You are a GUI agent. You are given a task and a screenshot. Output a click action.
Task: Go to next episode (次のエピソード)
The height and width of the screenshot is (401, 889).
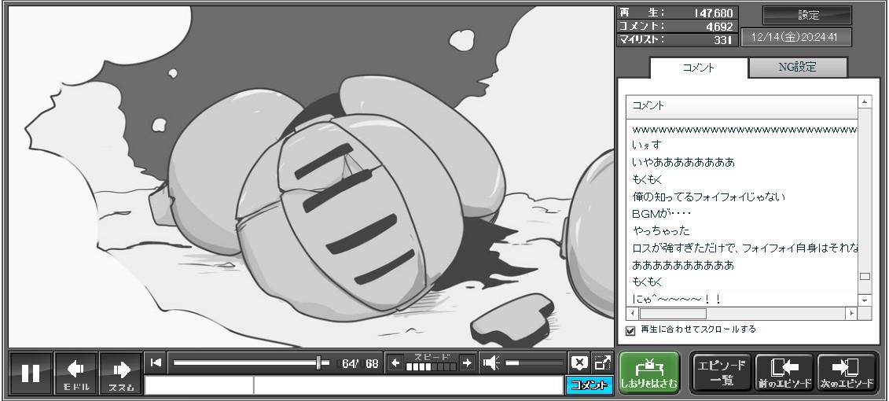pos(847,373)
